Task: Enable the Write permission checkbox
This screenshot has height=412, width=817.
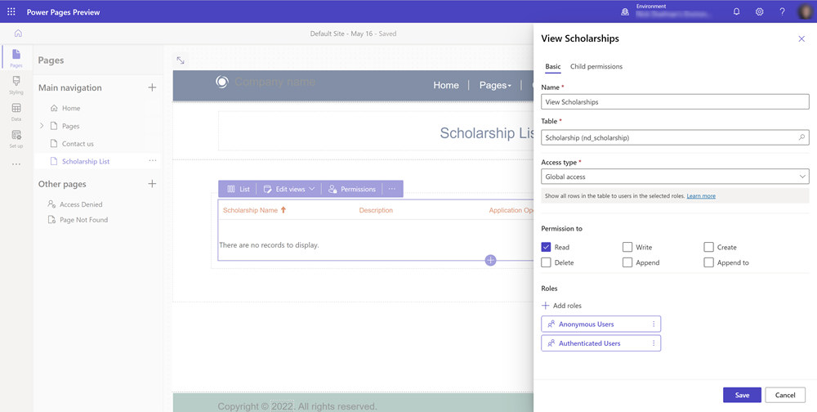Action: click(x=627, y=247)
